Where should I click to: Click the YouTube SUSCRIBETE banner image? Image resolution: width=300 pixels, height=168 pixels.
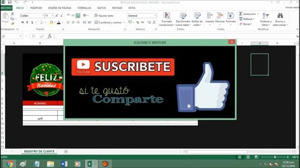[x=123, y=67]
